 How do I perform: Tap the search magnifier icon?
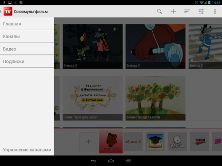159,12
